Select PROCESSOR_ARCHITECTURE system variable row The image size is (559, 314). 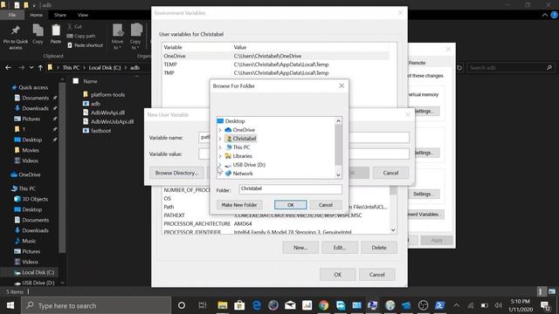[x=276, y=224]
